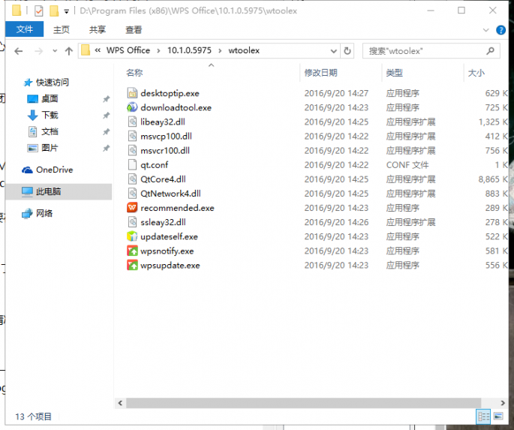Select ssleay32.dll file icon
Viewport: 514px width, 430px height.
(132, 222)
